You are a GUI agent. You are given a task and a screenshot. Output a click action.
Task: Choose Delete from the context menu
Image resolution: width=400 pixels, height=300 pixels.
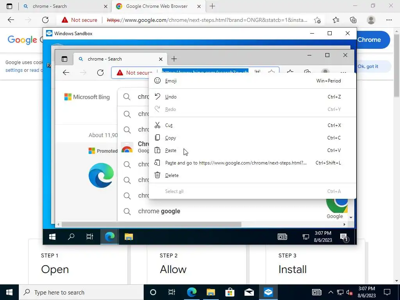click(252, 175)
